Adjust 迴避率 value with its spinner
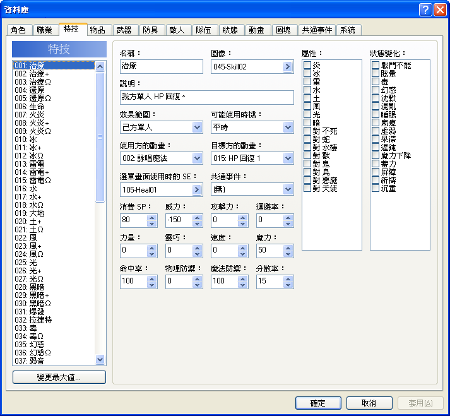 click(x=288, y=220)
